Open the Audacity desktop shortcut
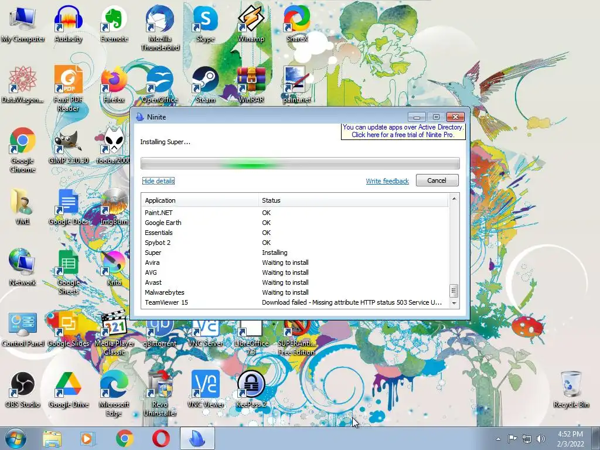This screenshot has height=450, width=600. pyautogui.click(x=68, y=23)
